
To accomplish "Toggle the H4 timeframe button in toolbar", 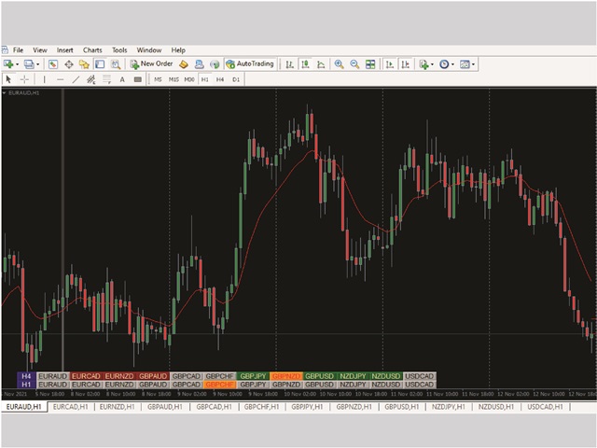I will [x=220, y=79].
